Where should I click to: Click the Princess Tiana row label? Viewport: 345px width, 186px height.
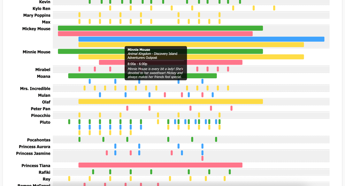coord(36,166)
